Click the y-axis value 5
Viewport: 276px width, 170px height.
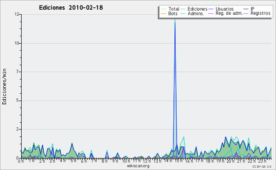point(18,101)
